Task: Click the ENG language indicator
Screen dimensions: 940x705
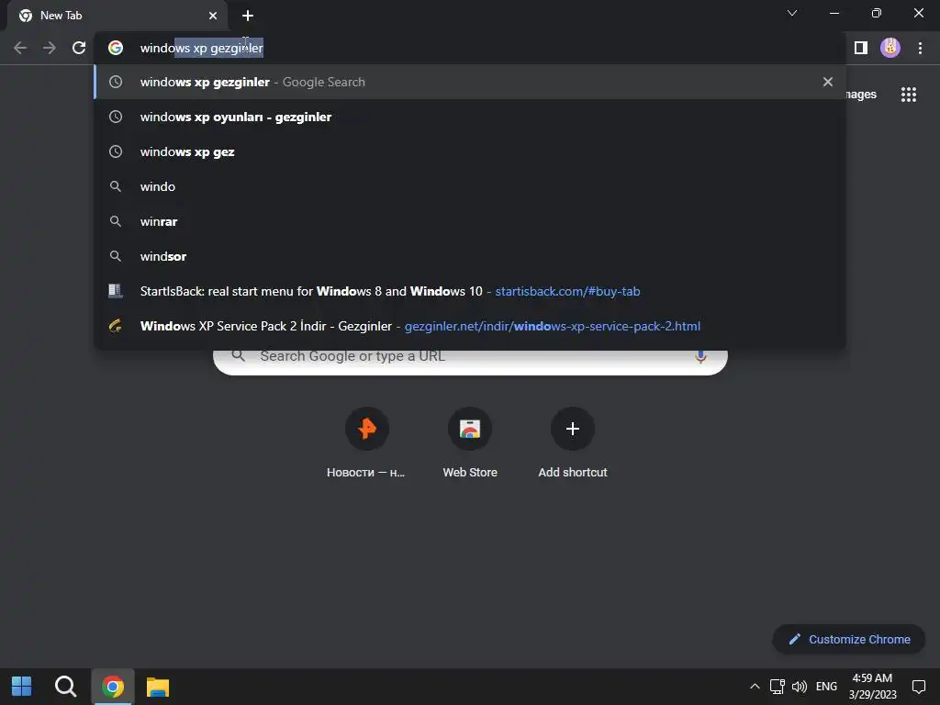Action: pos(826,687)
